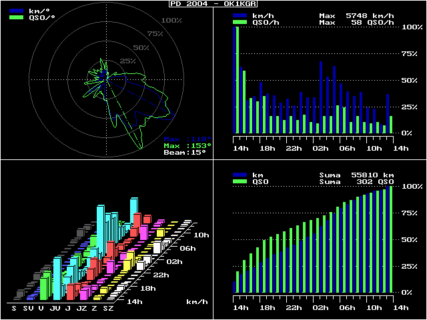Click 75% label on hourly rate chart
The width and height of the screenshot is (427, 320).
(x=410, y=54)
